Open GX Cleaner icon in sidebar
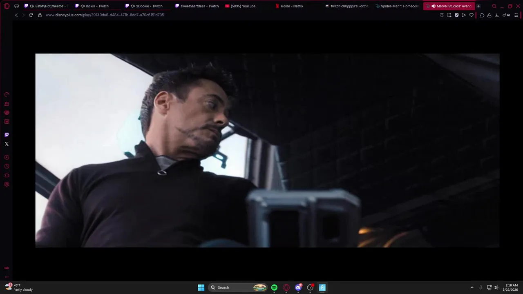 (7, 104)
